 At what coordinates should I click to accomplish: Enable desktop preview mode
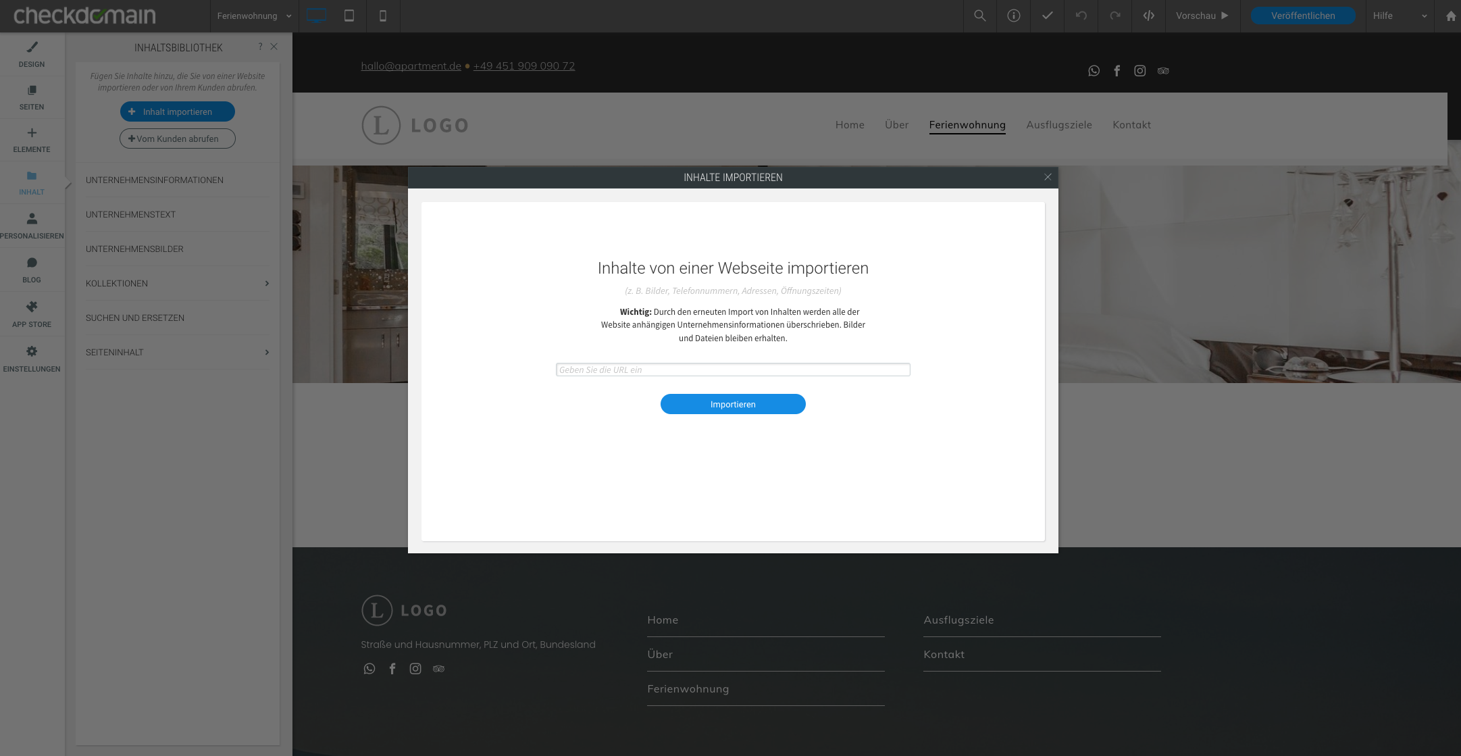(x=315, y=16)
